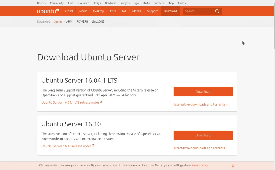Open the Insights link
Screen dimensions: 275x170
point(125,3)
